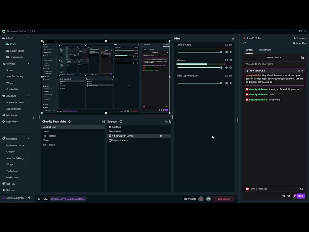Image resolution: width=309 pixels, height=232 pixels.
Task: Switch to the Multistream chat tab
Action: coord(265,50)
